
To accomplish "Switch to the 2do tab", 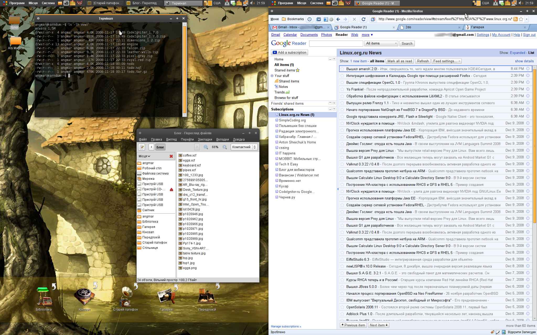I will tap(430, 27).
